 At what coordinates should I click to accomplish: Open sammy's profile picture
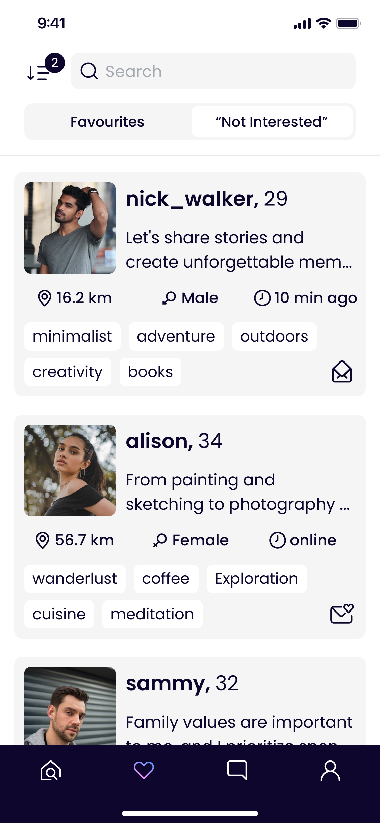[x=70, y=705]
